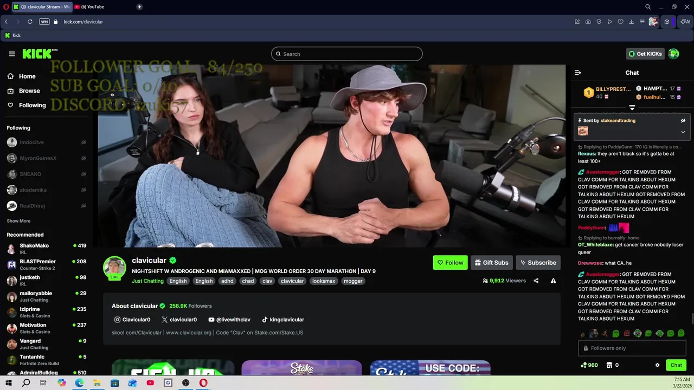Open Opera Easy Setup sliders icon

pyautogui.click(x=642, y=22)
